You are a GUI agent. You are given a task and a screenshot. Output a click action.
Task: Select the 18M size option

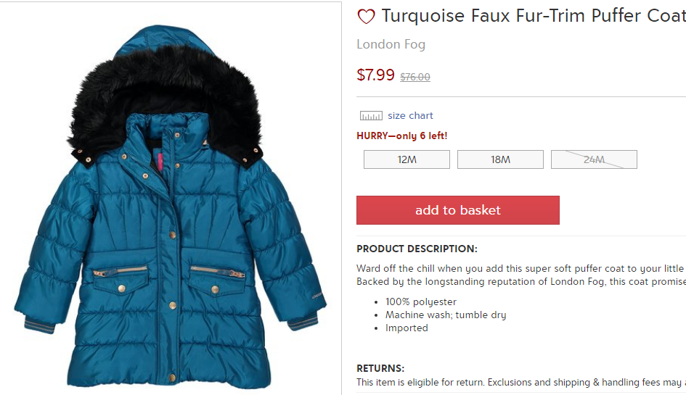(x=500, y=159)
